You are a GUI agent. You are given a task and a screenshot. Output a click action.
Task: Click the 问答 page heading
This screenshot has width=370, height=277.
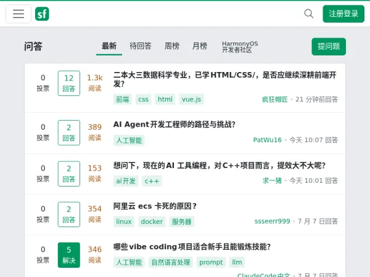coord(33,46)
